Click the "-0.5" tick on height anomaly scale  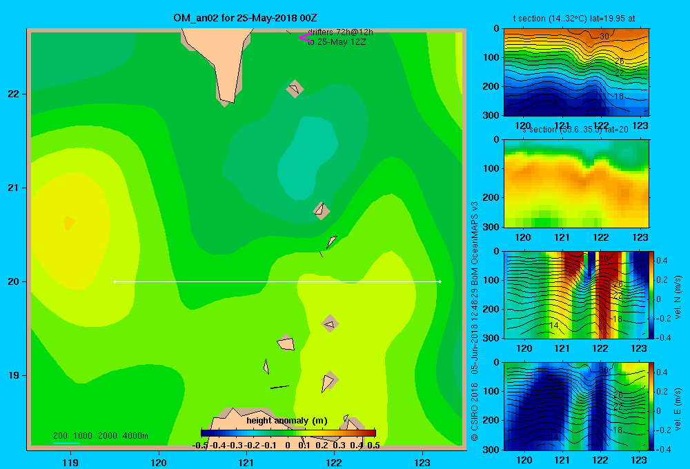coord(200,445)
